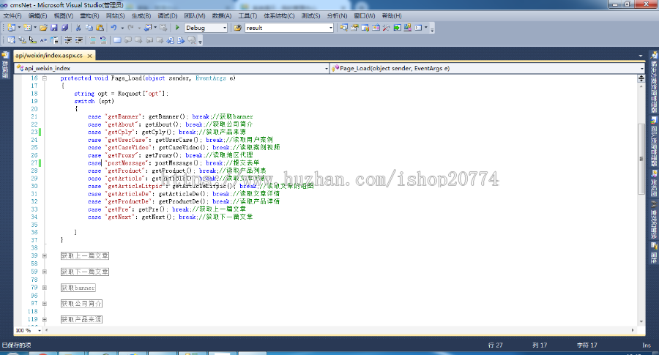Image resolution: width=659 pixels, height=355 pixels.
Task: Open the 工具(T) menu
Action: [x=247, y=15]
